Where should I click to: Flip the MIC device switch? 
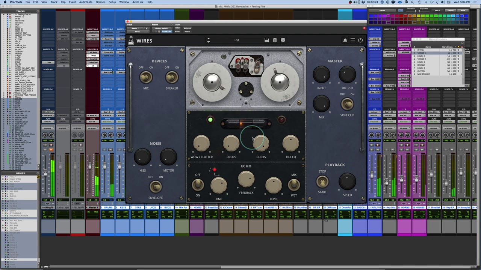[146, 77]
